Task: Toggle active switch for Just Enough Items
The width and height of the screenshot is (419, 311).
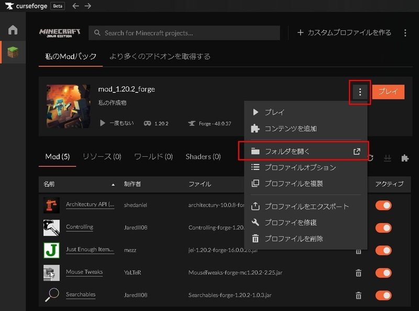Action: click(383, 250)
